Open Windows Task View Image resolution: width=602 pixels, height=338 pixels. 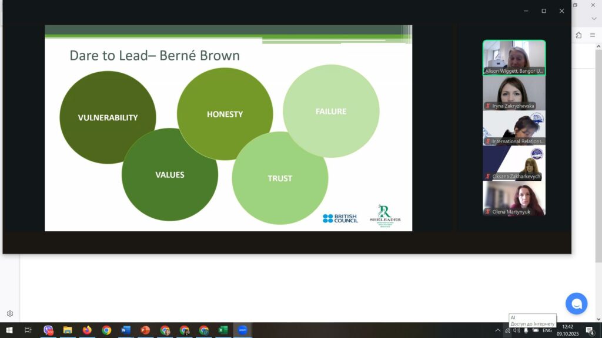[28, 330]
